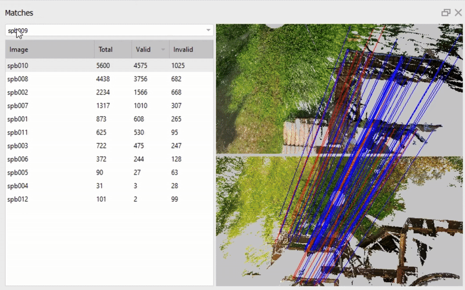465x290 pixels.
Task: Select the spb005 match row
Action: pyautogui.click(x=17, y=172)
